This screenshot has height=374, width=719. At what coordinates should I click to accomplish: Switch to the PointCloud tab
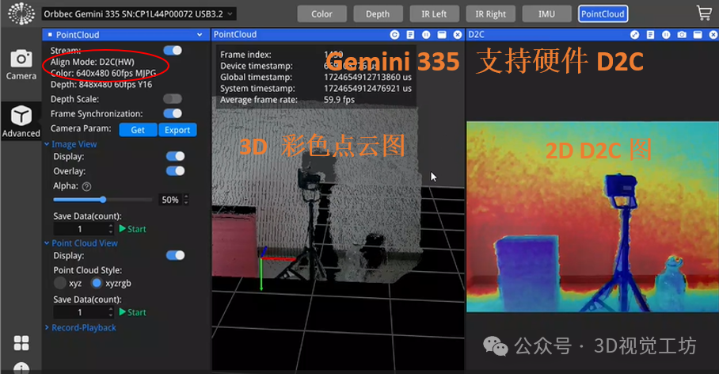tap(603, 13)
